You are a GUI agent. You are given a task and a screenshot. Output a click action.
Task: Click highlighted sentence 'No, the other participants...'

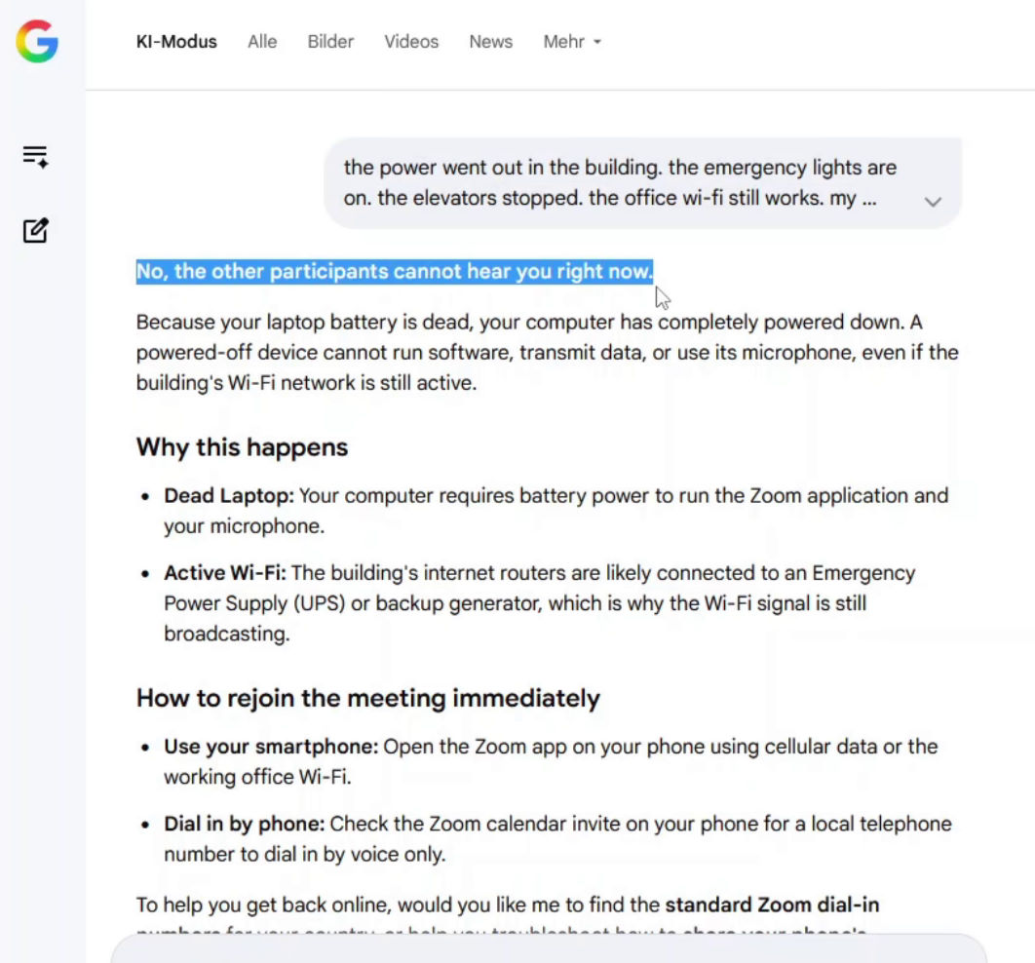(395, 271)
